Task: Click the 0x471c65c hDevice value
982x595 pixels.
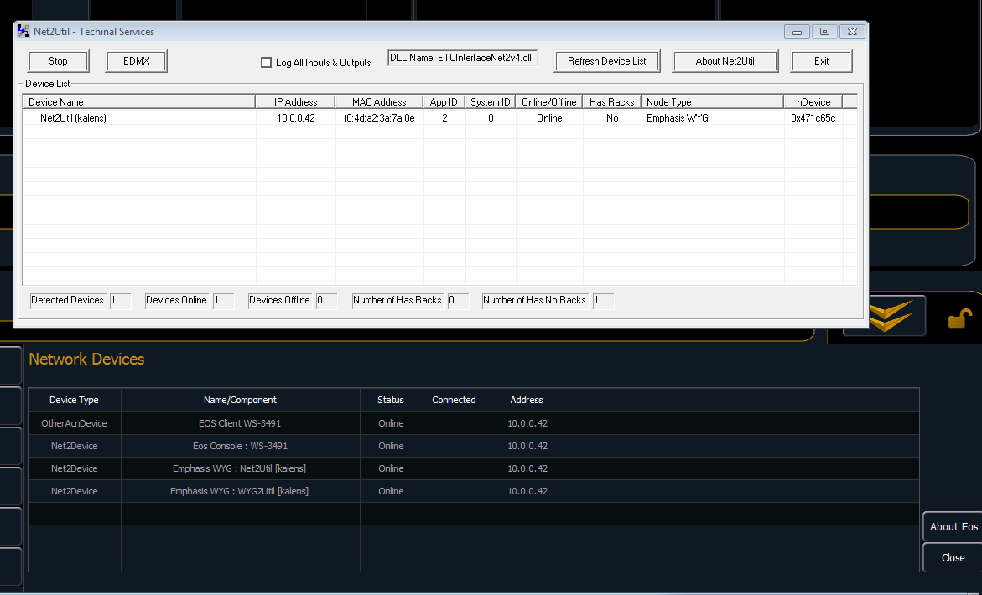Action: tap(813, 117)
